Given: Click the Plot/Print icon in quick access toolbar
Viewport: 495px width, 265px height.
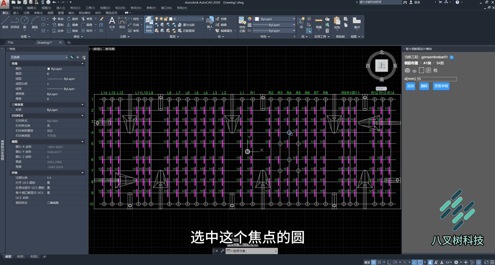Looking at the screenshot, I should click(48, 2).
